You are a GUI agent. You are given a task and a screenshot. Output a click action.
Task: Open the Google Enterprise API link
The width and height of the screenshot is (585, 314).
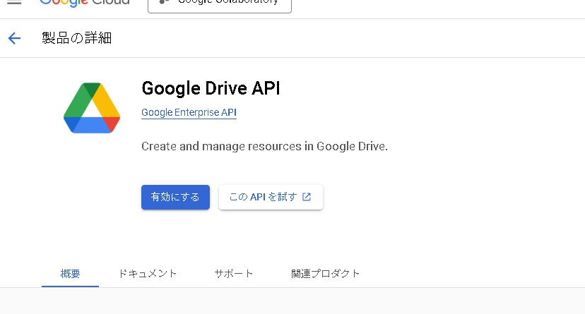[x=189, y=112]
